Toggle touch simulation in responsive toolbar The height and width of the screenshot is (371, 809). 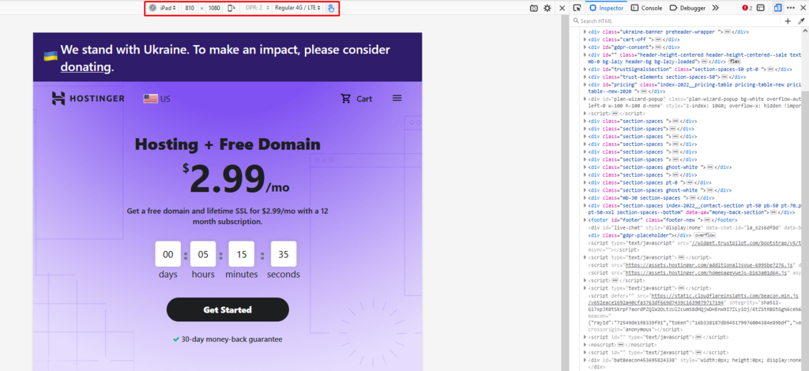[332, 8]
